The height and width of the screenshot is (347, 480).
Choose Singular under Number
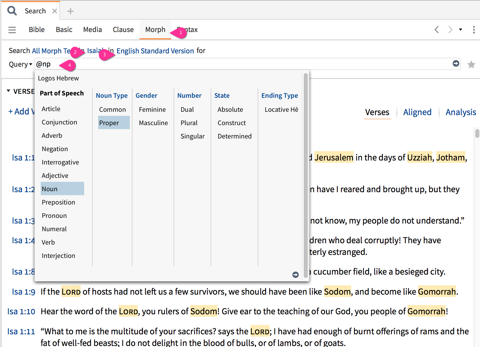click(192, 136)
